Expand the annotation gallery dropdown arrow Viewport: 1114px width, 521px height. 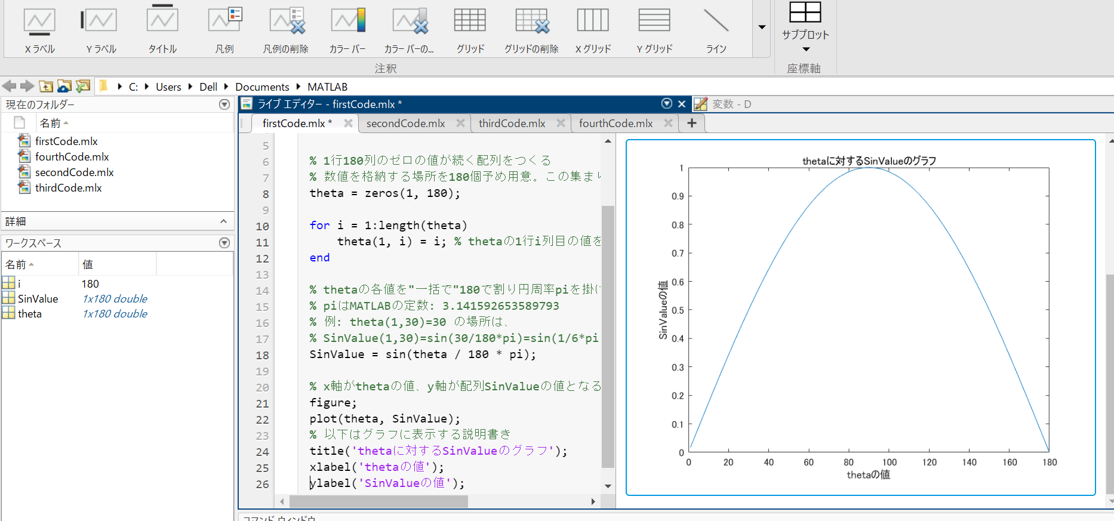coord(762,27)
